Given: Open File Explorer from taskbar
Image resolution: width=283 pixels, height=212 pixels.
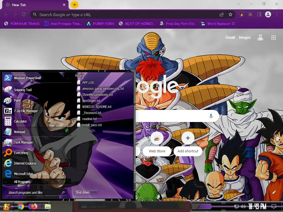Looking at the screenshot, I should 48,206.
